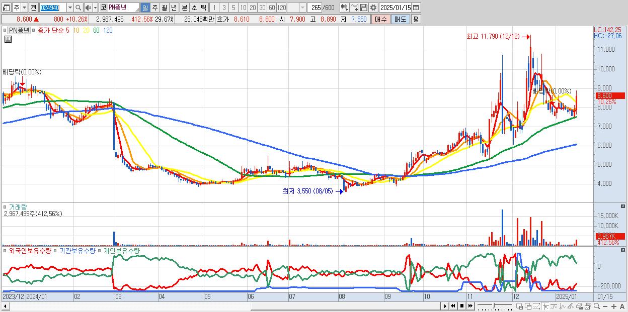Click the 120-day moving average legend

point(108,30)
